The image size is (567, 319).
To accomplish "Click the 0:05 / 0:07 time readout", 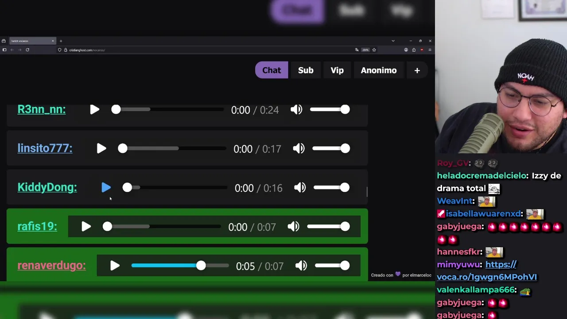I will pyautogui.click(x=260, y=266).
